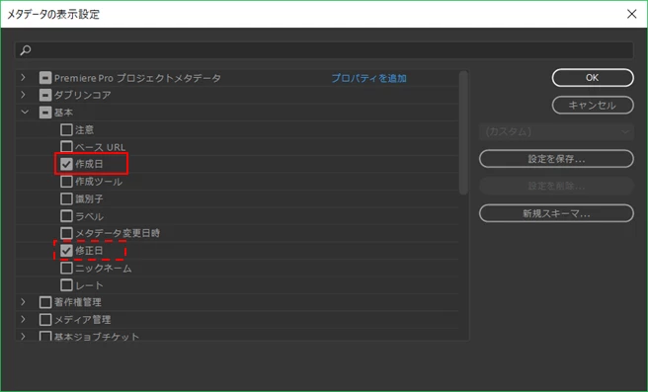This screenshot has width=648, height=392.
Task: Select the 作成ツール row label
Action: (x=99, y=182)
